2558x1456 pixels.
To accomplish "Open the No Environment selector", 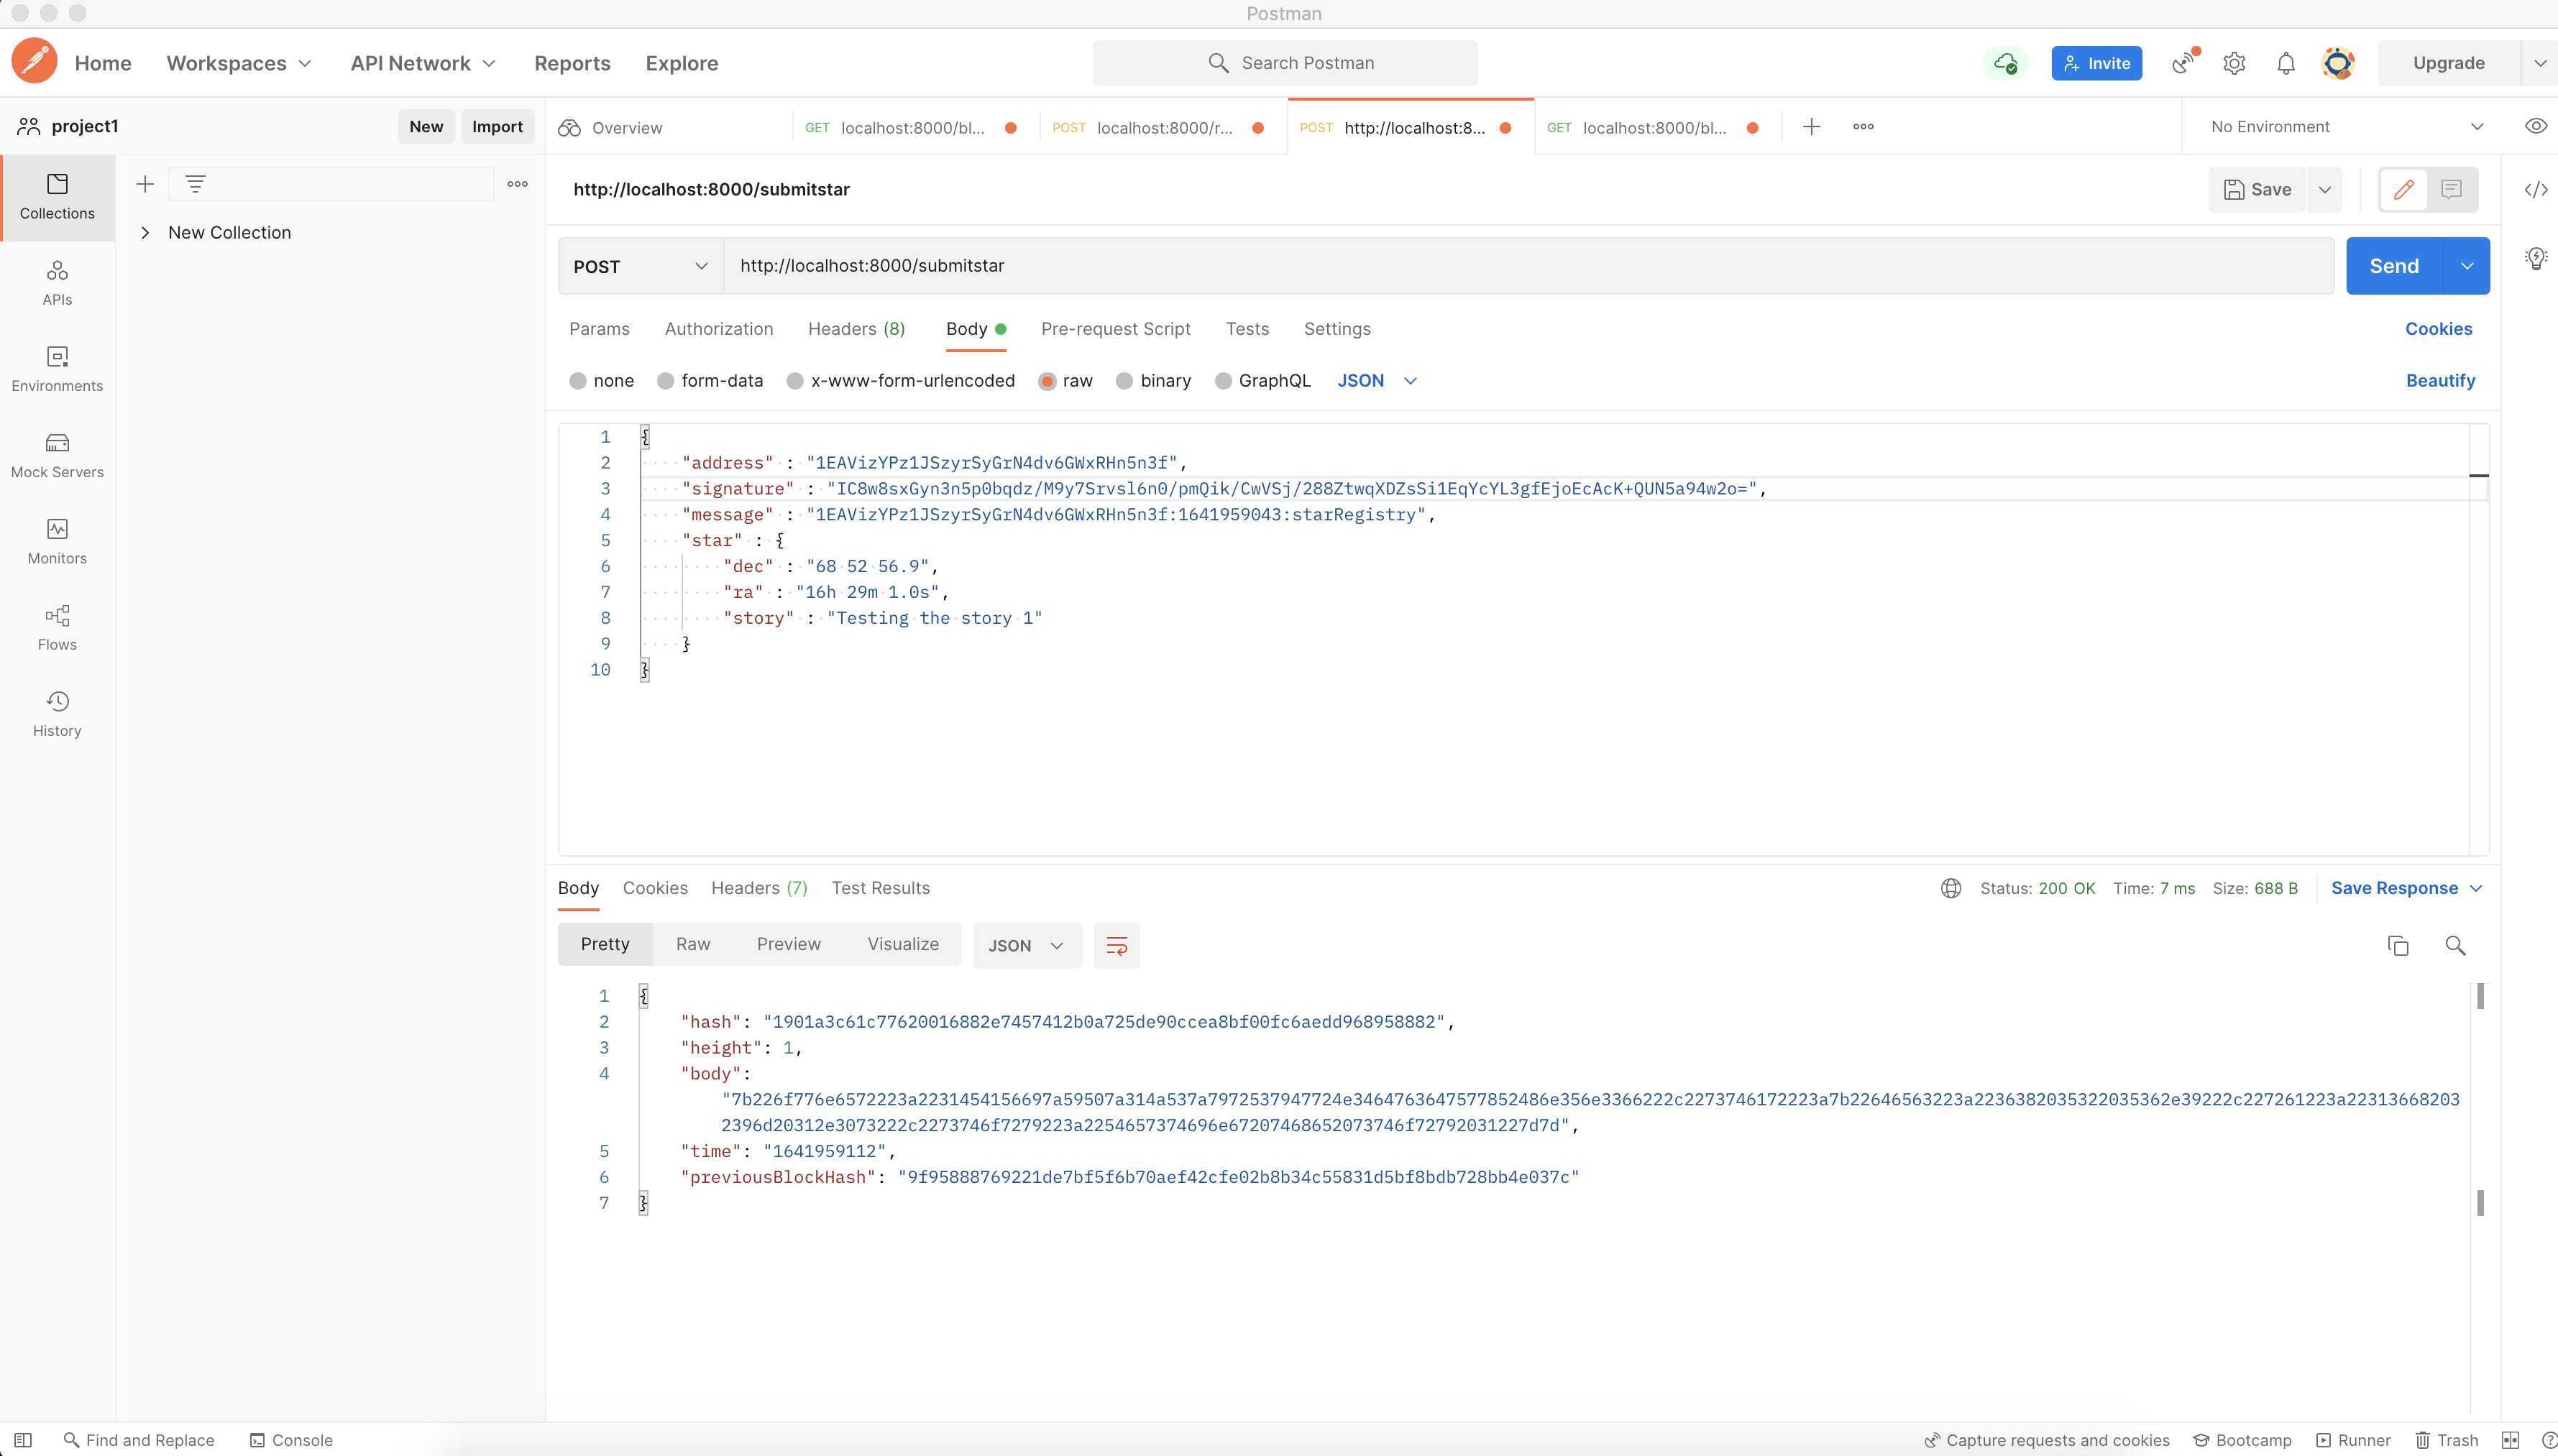I will pyautogui.click(x=2347, y=126).
